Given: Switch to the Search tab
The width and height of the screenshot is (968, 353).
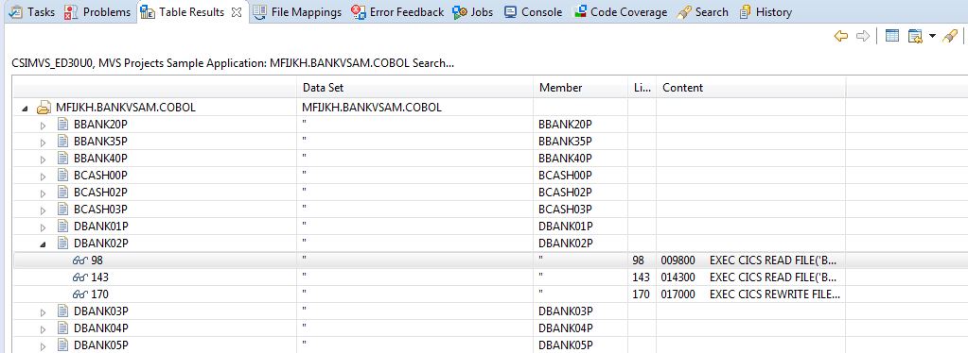Looking at the screenshot, I should [702, 11].
